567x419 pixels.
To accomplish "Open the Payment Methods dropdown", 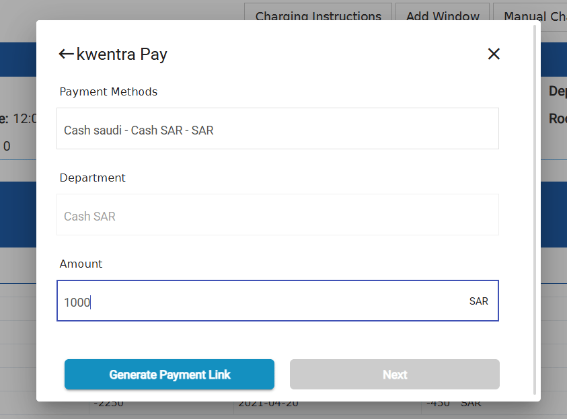I will 278,128.
